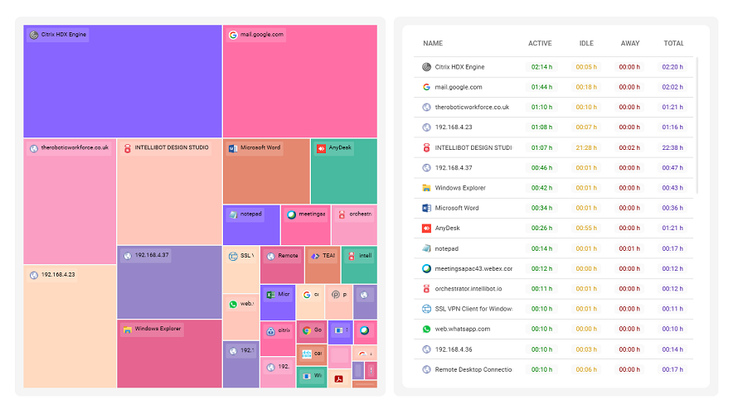The image size is (738, 414).
Task: Click the 192.168.4.36 name in the table
Action: coord(454,349)
